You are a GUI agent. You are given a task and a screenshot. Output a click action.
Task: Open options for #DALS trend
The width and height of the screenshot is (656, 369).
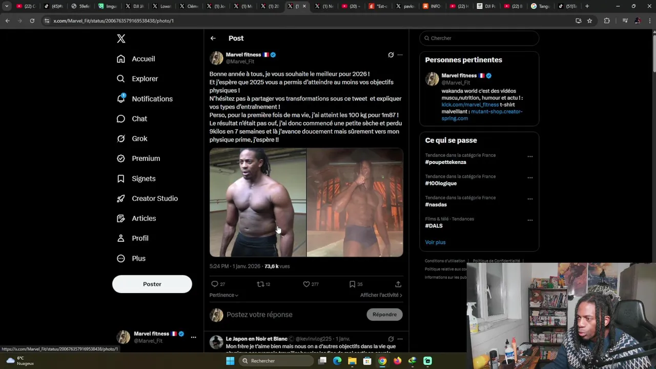pyautogui.click(x=530, y=220)
